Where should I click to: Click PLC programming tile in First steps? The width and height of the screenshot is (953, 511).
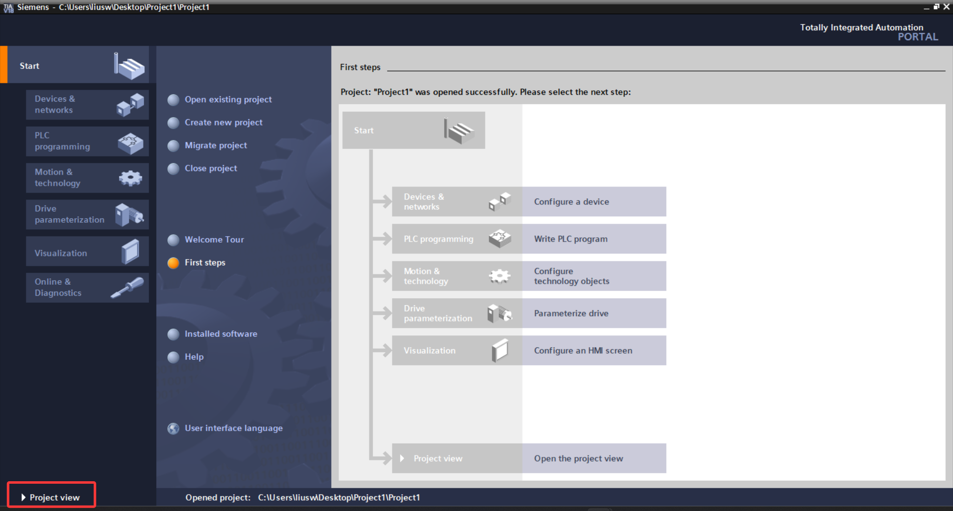tap(457, 239)
